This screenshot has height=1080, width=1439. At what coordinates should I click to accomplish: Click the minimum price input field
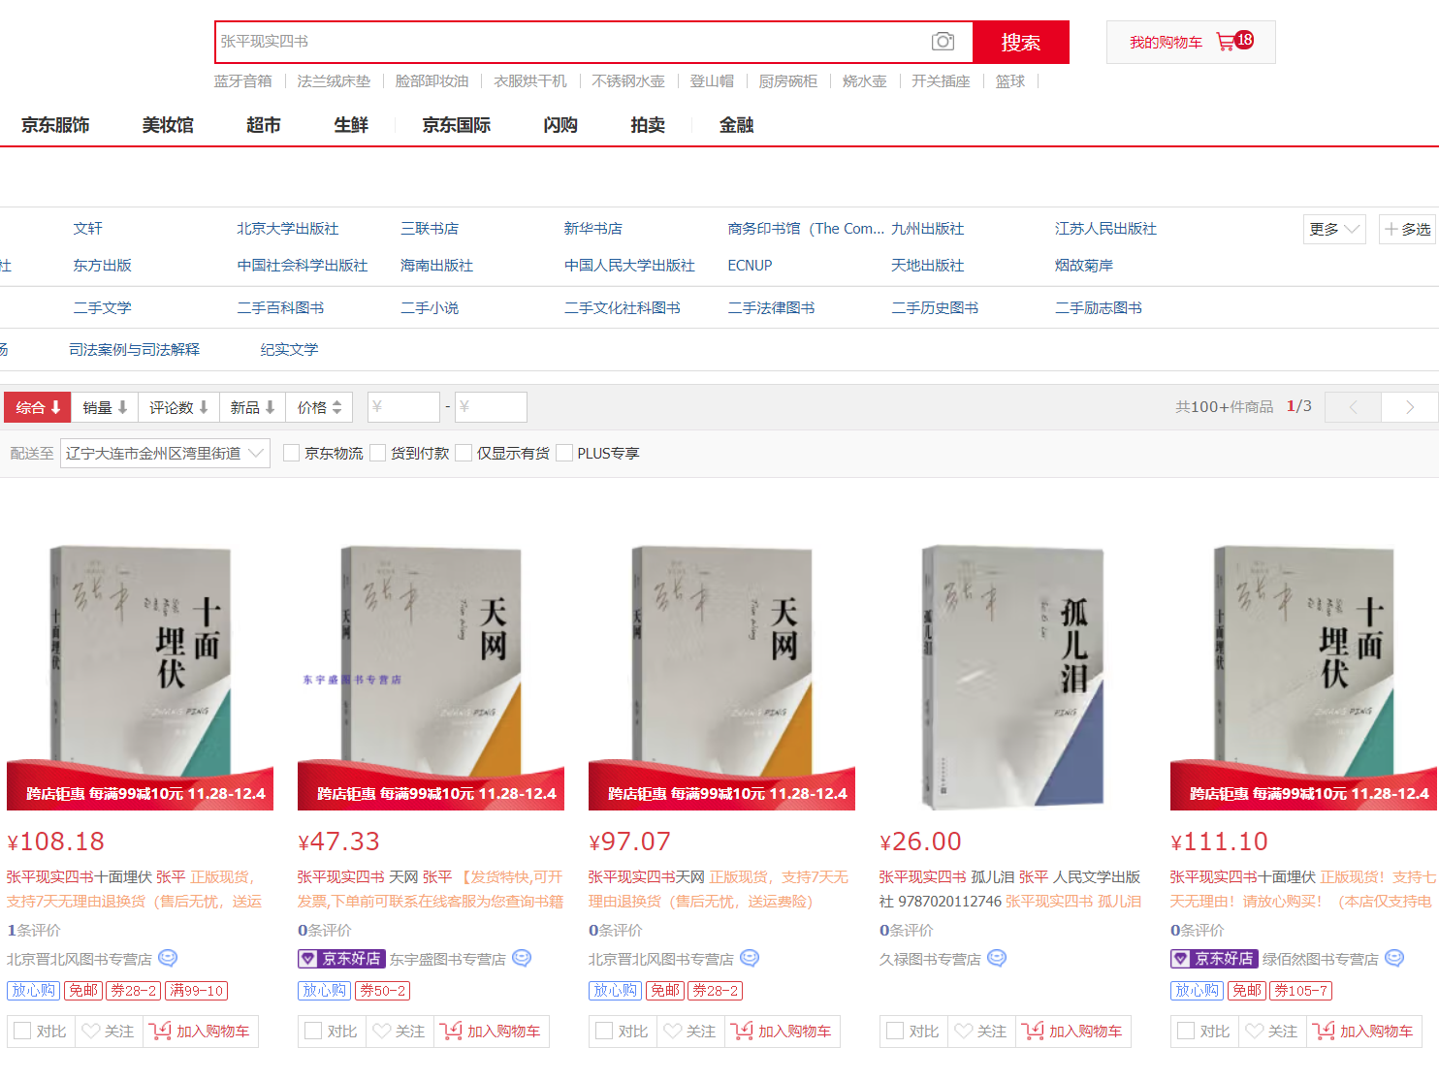click(403, 407)
